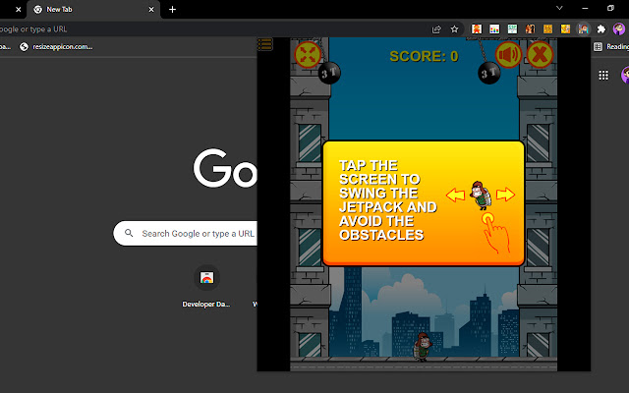Mute the game sound speaker icon
This screenshot has width=629, height=393.
508,55
